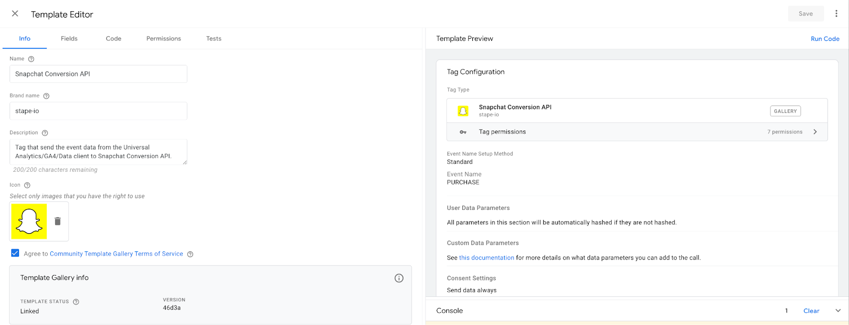Viewport: 849px width, 325px height.
Task: Delete the template icon with trash button
Action: click(x=58, y=221)
